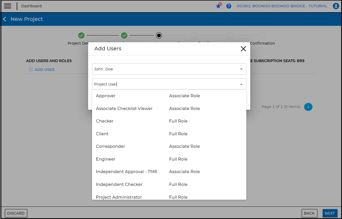Select the Checker role

[x=105, y=121]
